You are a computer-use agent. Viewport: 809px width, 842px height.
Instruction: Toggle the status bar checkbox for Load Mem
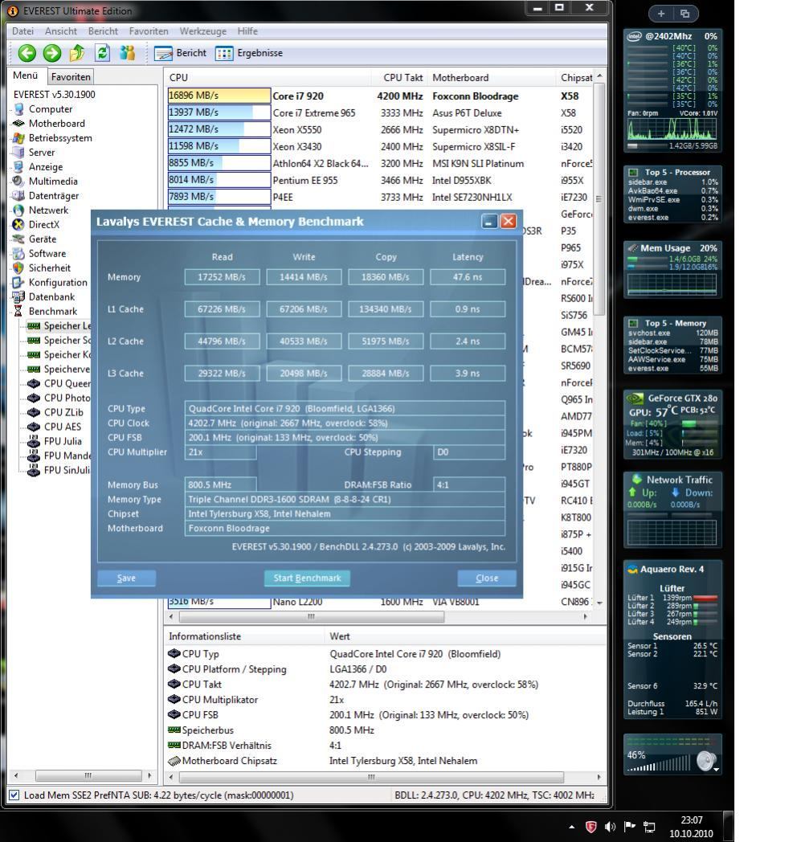pos(14,795)
